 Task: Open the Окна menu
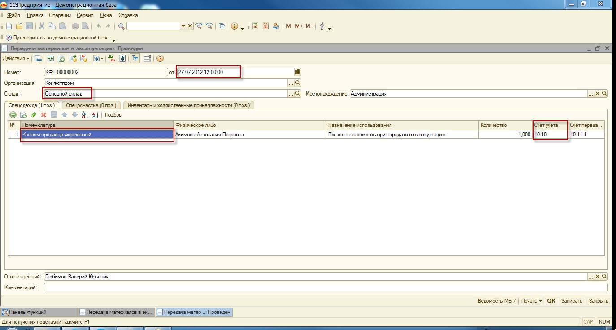[x=106, y=15]
